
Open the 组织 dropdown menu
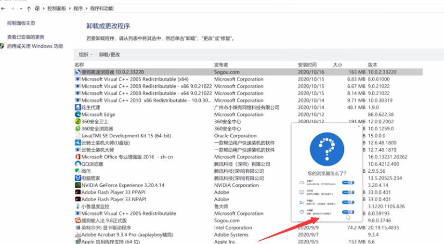86,55
